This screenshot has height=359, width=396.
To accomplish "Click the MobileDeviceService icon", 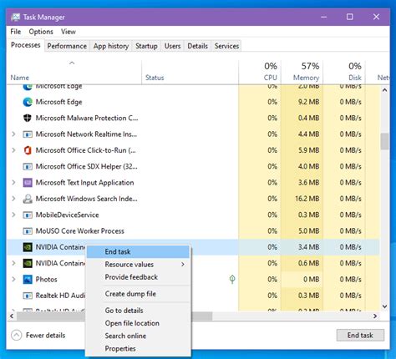I will coord(28,215).
